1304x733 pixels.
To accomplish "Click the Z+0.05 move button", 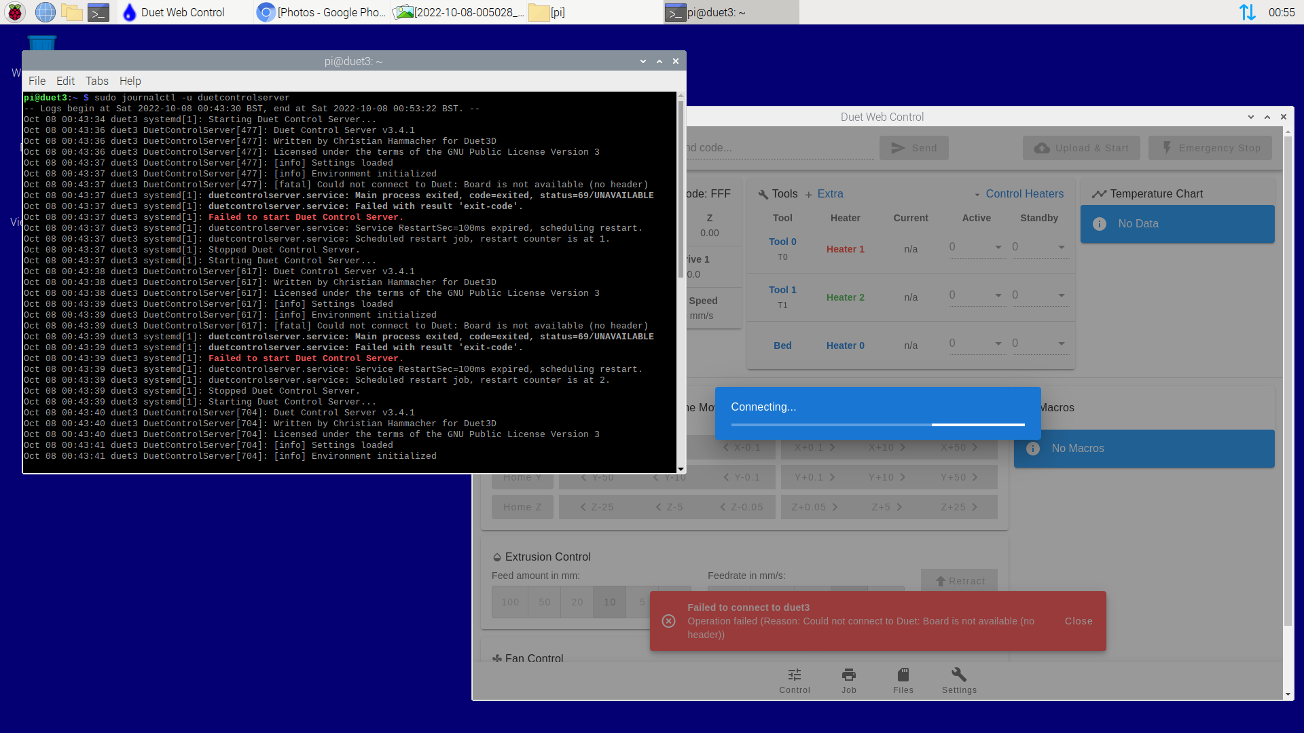I will click(814, 507).
